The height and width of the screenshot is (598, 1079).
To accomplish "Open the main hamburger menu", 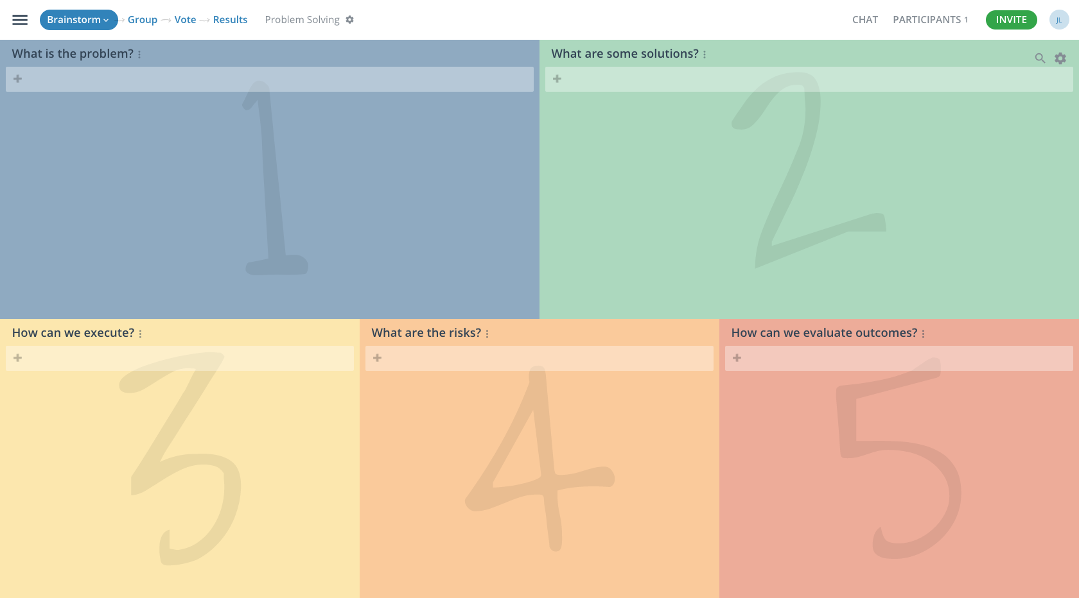I will tap(20, 20).
